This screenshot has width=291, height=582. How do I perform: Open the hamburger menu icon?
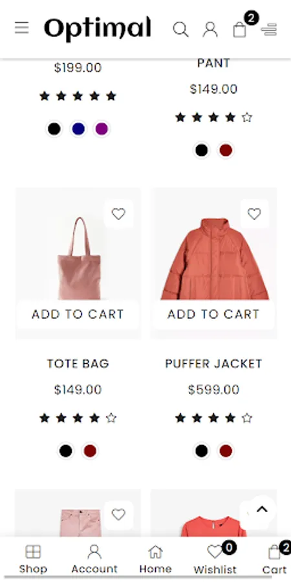point(21,28)
